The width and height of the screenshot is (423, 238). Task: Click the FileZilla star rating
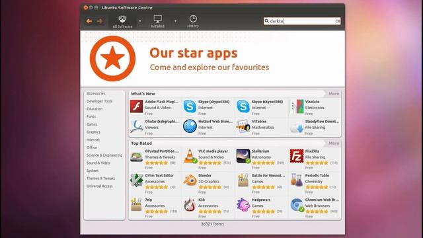point(317,163)
